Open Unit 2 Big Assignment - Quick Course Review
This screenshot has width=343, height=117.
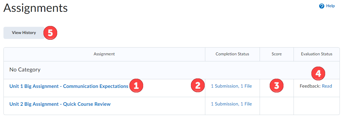60,104
